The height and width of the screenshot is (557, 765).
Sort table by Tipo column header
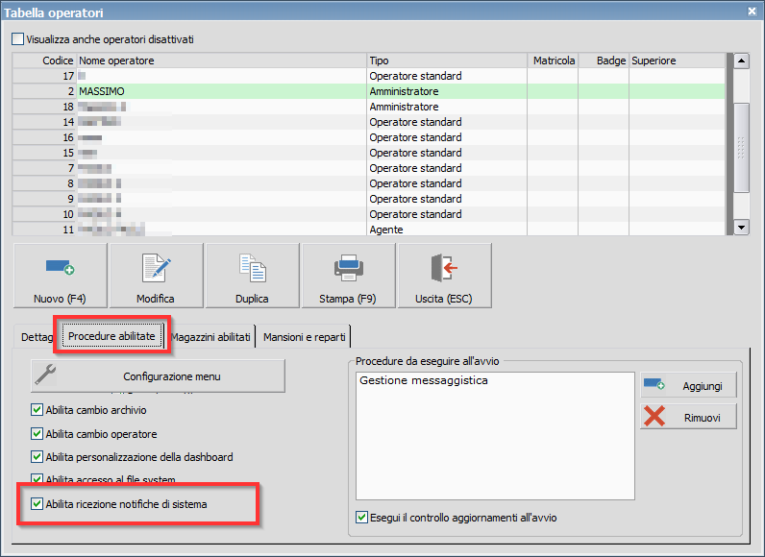coord(446,61)
